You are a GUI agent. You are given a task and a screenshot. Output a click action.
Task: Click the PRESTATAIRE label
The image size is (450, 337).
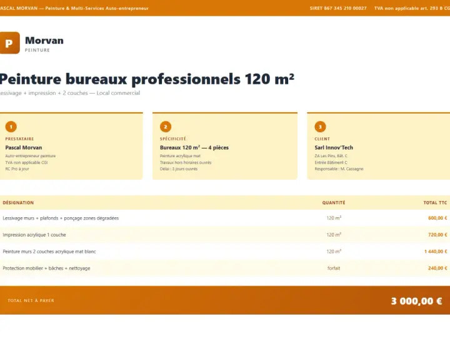click(x=19, y=139)
